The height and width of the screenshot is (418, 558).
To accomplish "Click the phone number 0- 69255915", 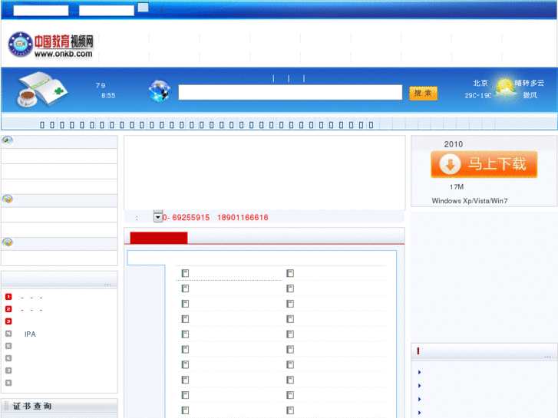I will (x=186, y=217).
